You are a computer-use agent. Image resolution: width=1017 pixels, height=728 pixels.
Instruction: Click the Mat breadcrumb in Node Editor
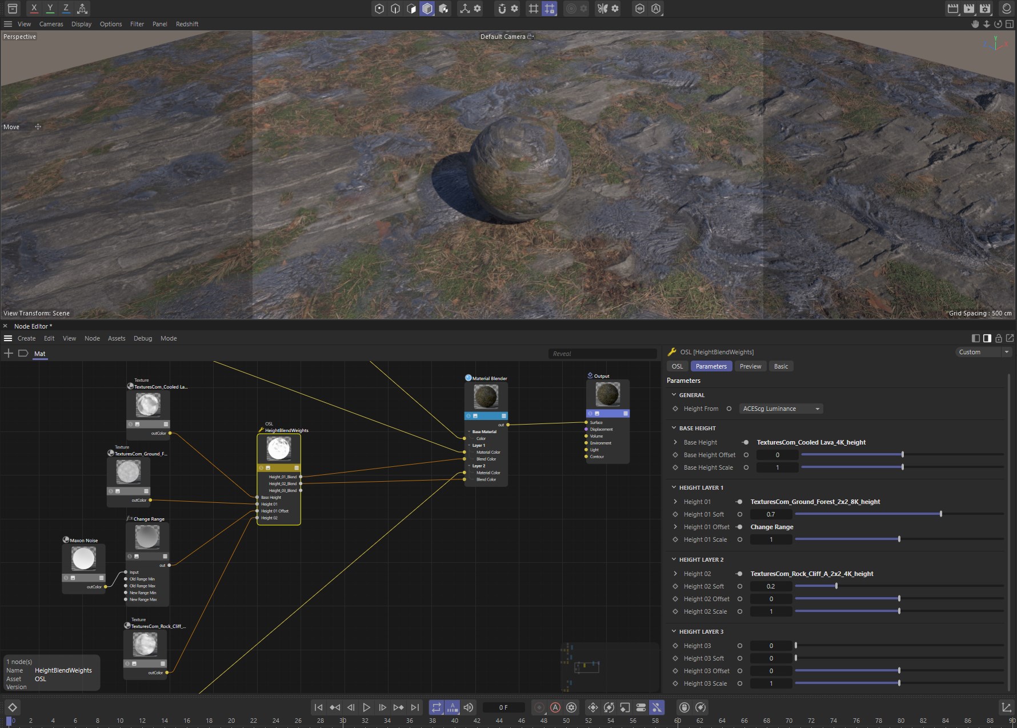(39, 354)
